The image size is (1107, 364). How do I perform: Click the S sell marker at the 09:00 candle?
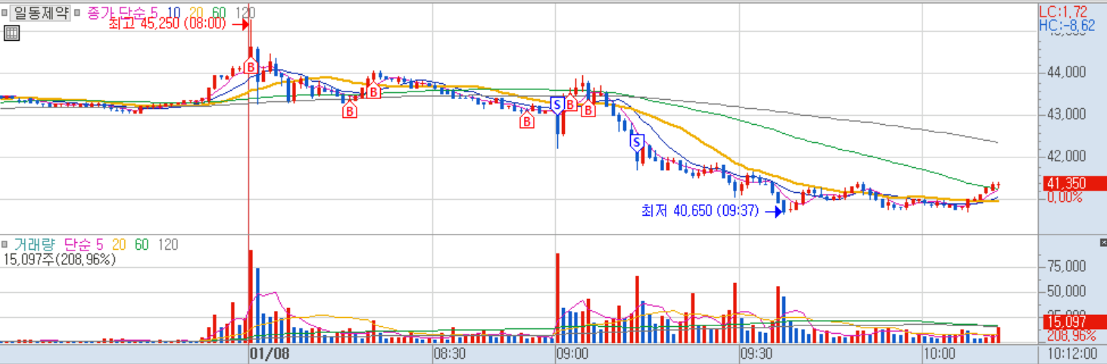pos(557,104)
